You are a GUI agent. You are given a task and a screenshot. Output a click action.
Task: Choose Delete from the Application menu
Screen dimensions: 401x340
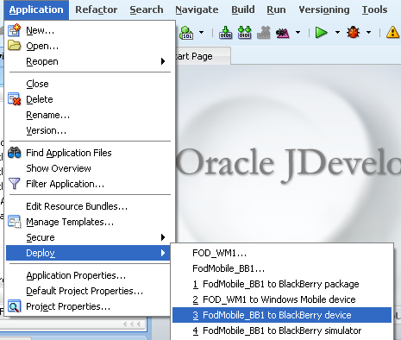coord(91,99)
